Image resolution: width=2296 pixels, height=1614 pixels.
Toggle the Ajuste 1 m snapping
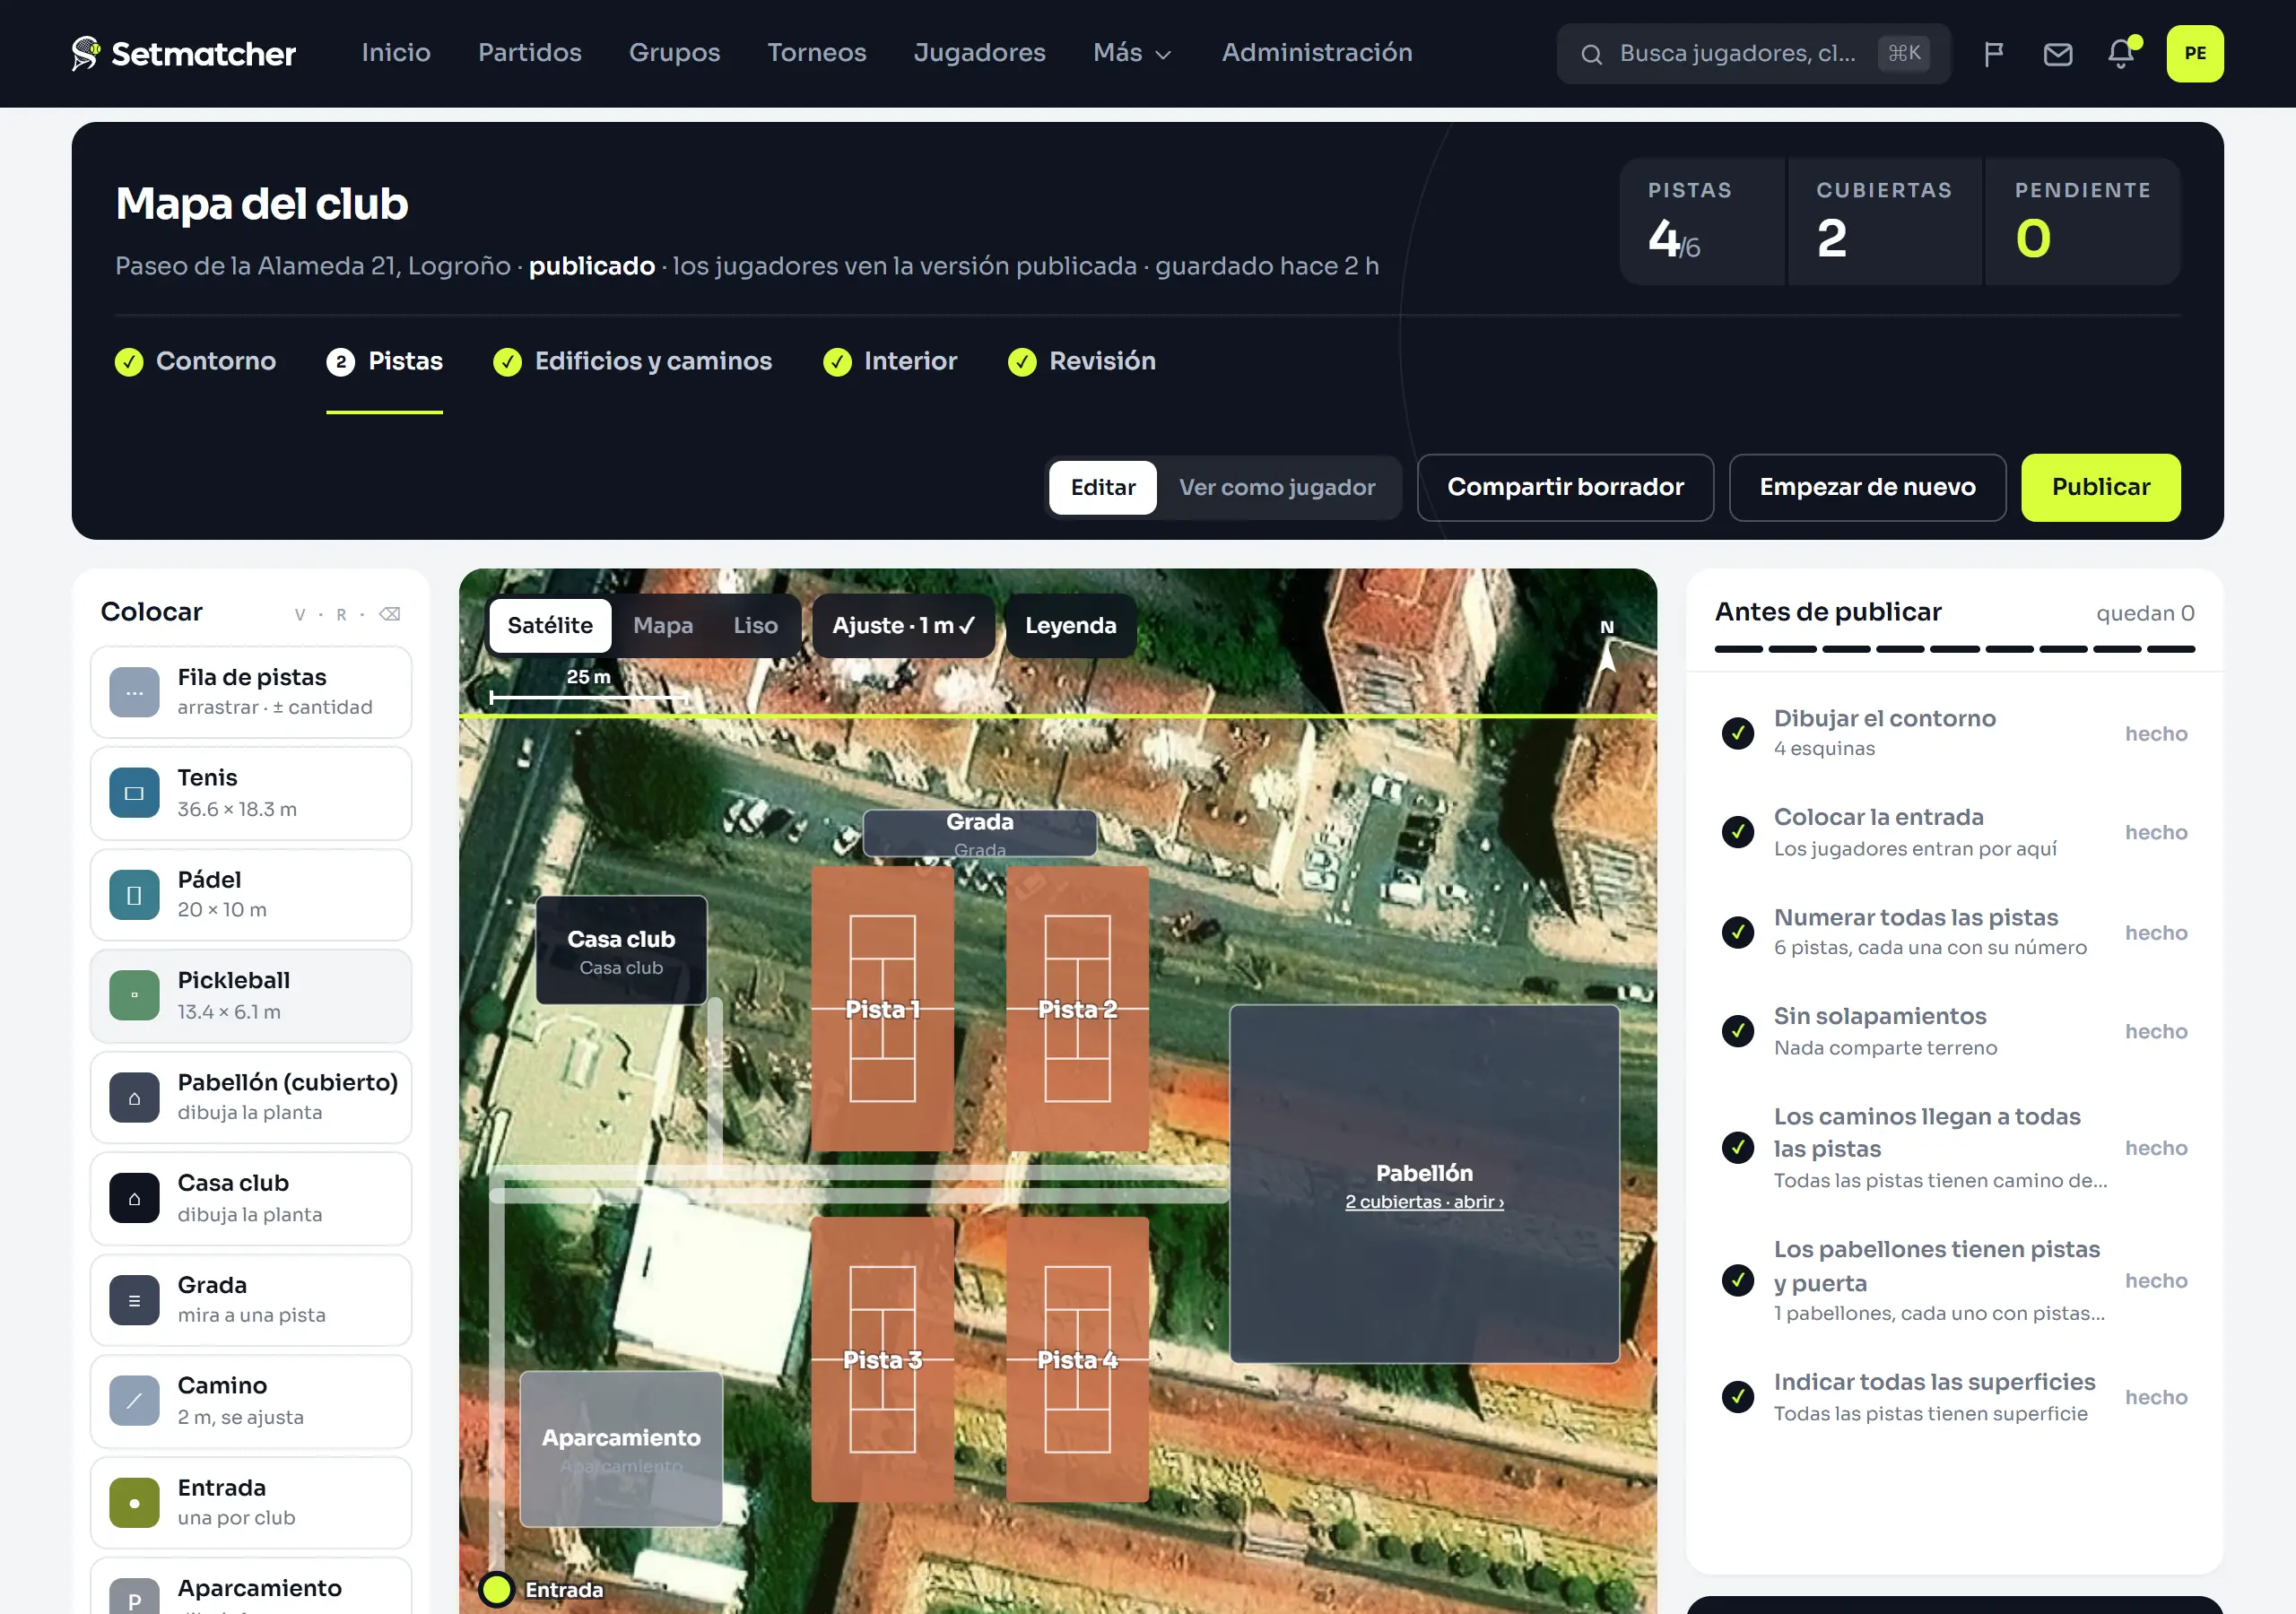tap(903, 625)
